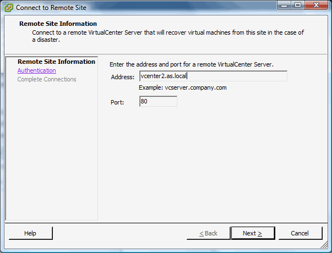Click the vcserver.company.com example text
This screenshot has height=253, width=332.
[x=183, y=87]
